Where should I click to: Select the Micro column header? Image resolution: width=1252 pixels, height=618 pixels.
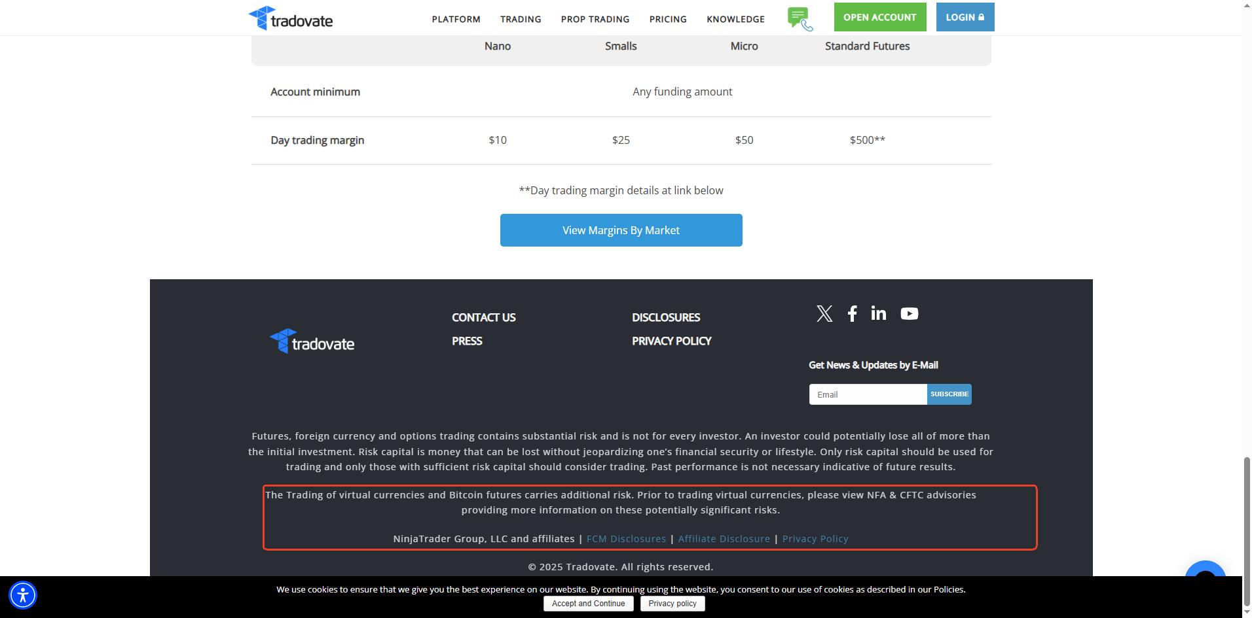pos(745,46)
